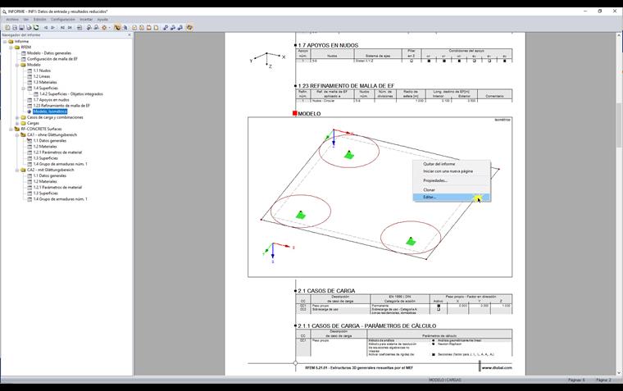Jump to last page with double-right arrow icon
623x391 pixels.
[x=70, y=27]
